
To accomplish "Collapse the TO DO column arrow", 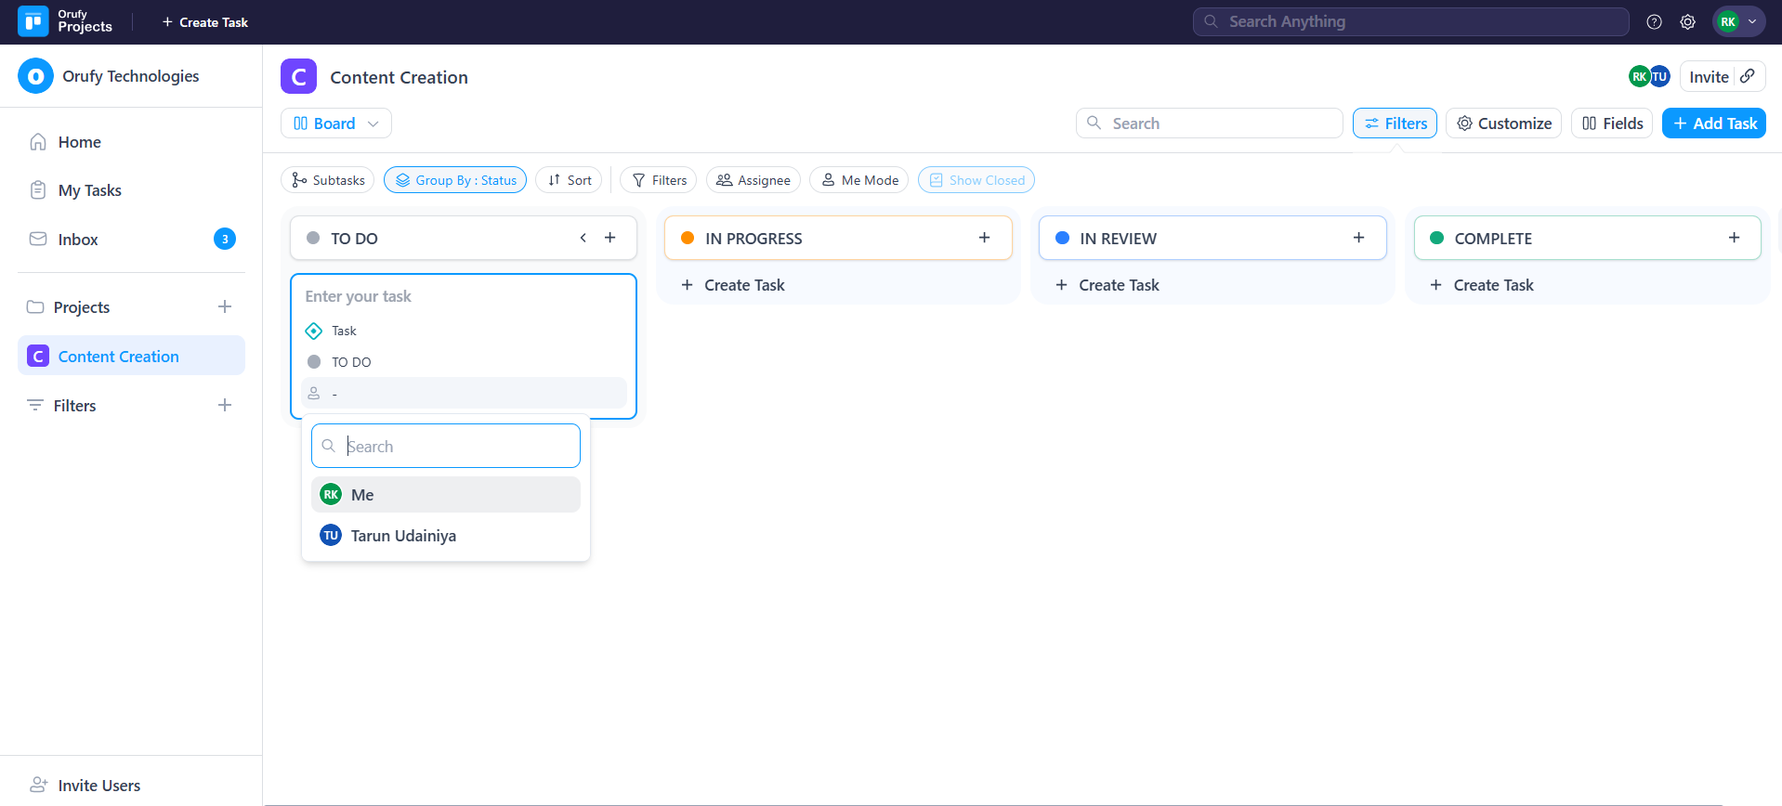I will pos(583,238).
